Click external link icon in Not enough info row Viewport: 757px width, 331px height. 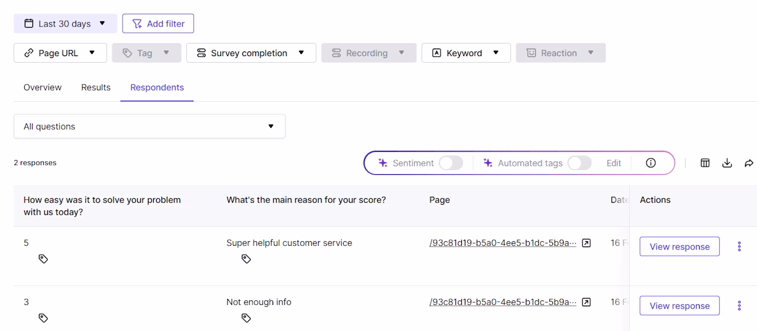[x=586, y=302]
